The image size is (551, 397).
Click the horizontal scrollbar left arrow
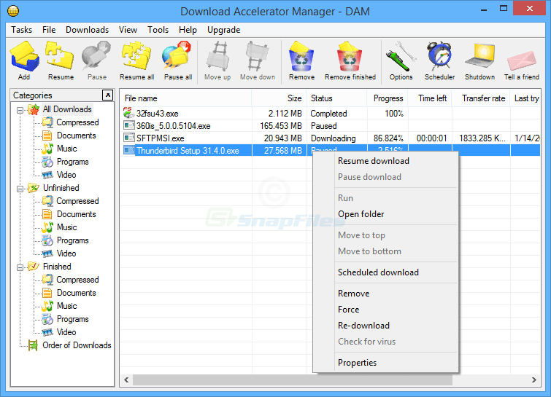126,380
